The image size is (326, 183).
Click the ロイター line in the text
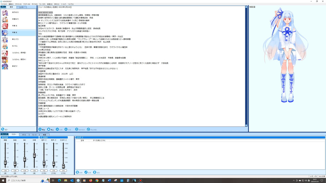[x=42, y=114]
